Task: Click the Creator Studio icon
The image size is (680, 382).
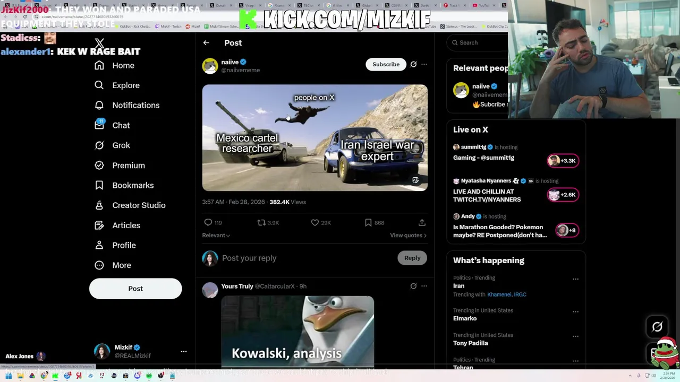Action: 99,205
